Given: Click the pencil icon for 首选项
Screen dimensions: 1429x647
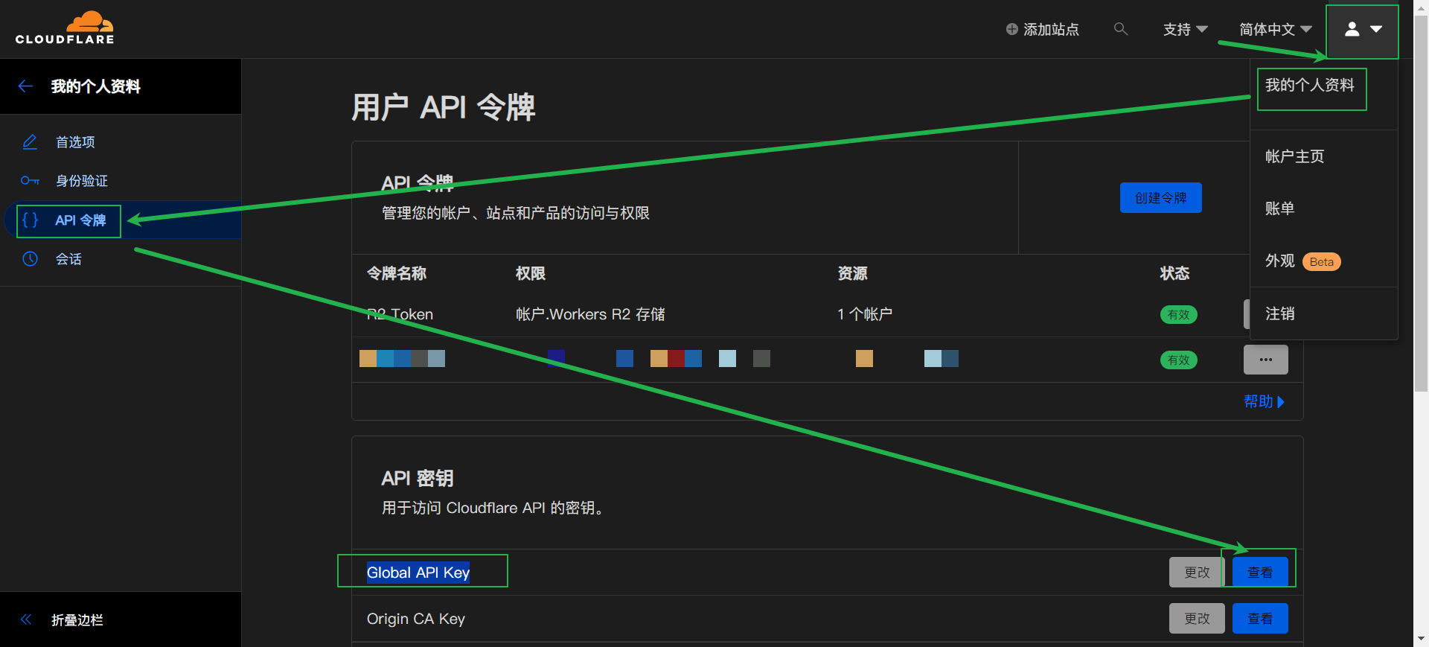Looking at the screenshot, I should pos(30,142).
